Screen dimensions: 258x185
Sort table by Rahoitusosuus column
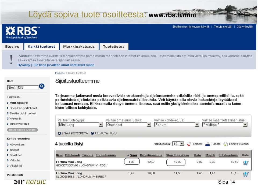pyautogui.click(x=151, y=155)
